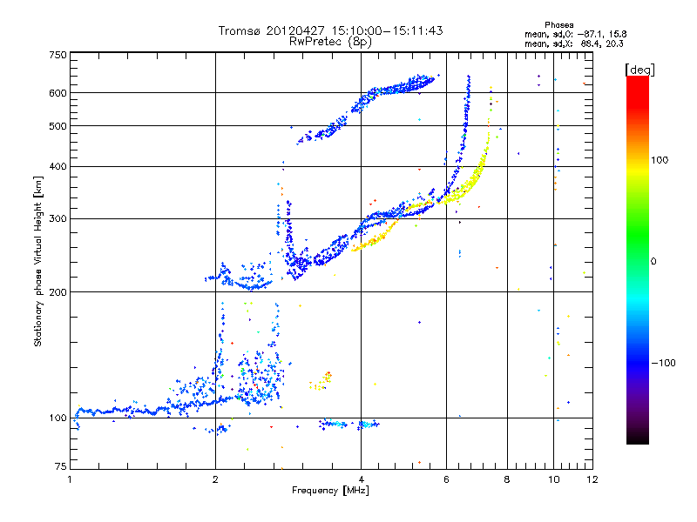Click the colorbar label '-100'

pyautogui.click(x=663, y=363)
